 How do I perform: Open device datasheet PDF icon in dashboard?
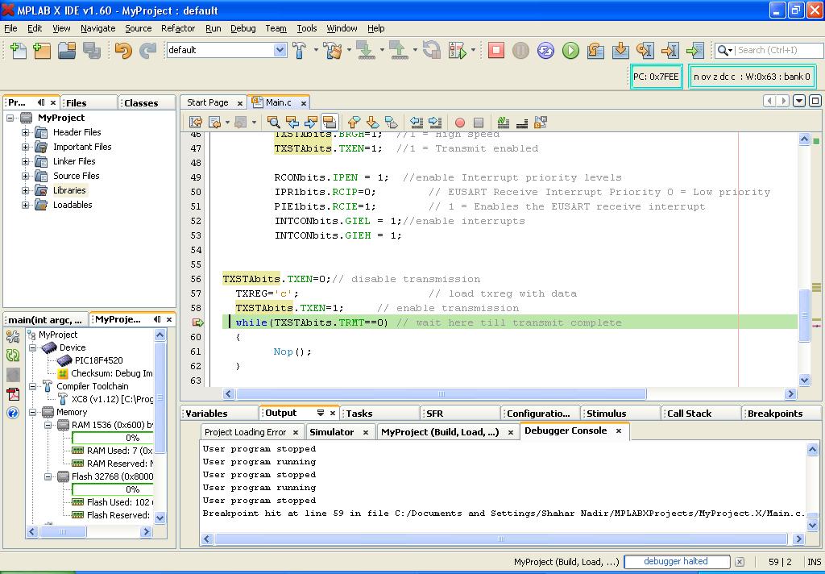pyautogui.click(x=13, y=393)
